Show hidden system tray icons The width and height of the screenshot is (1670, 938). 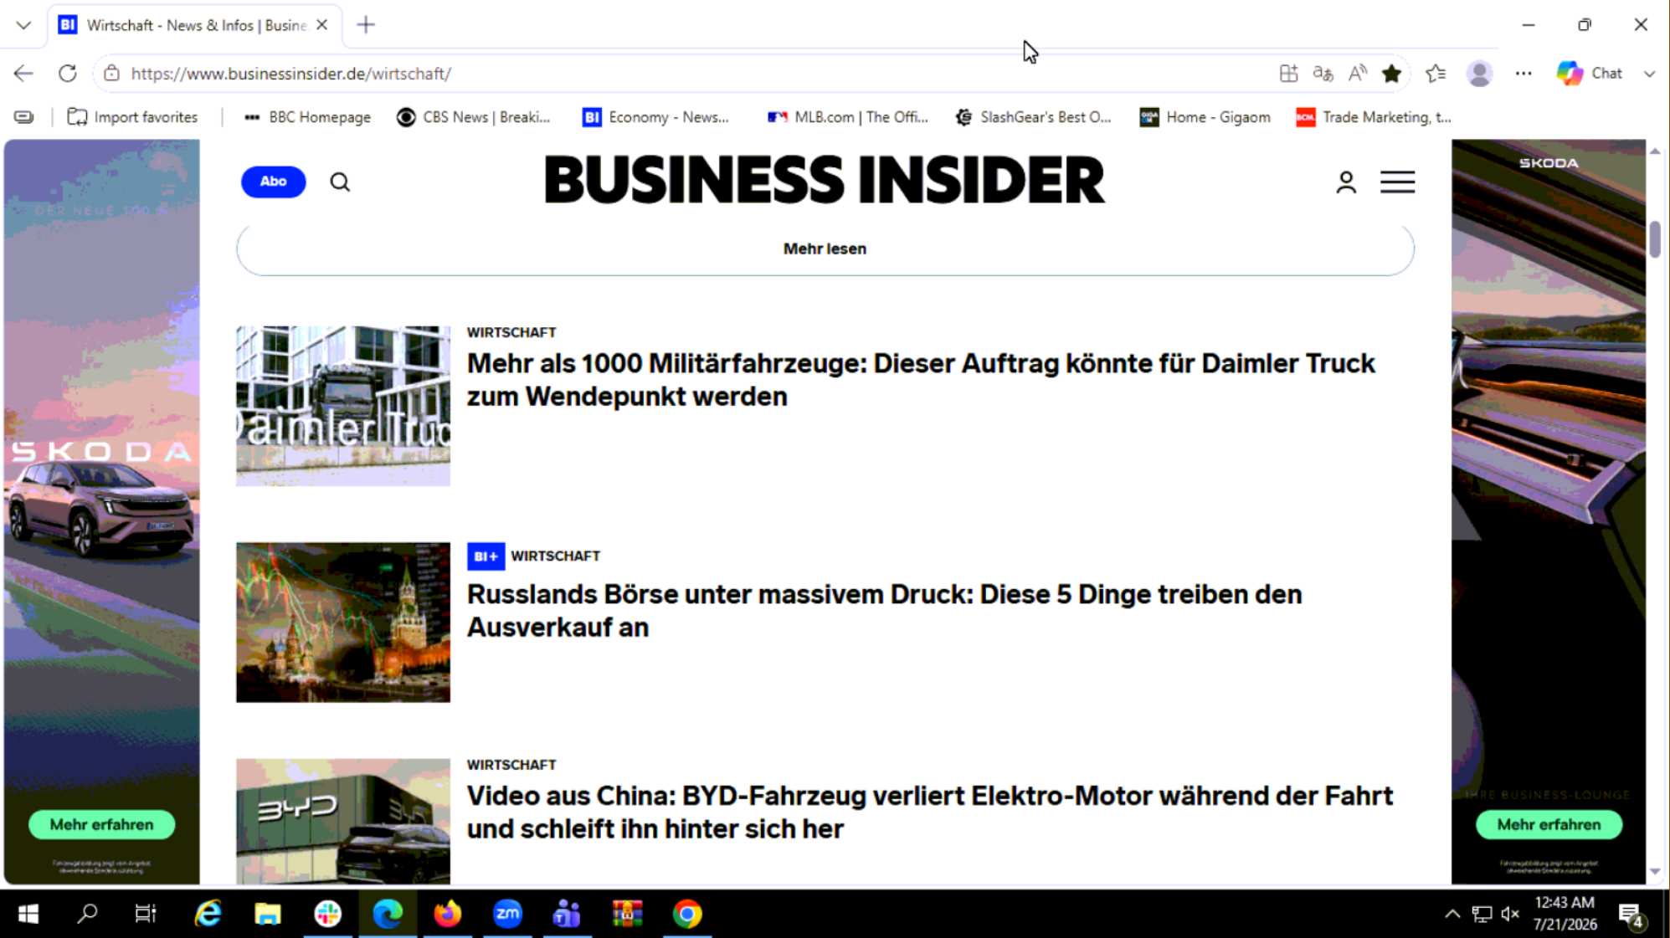pyautogui.click(x=1452, y=914)
